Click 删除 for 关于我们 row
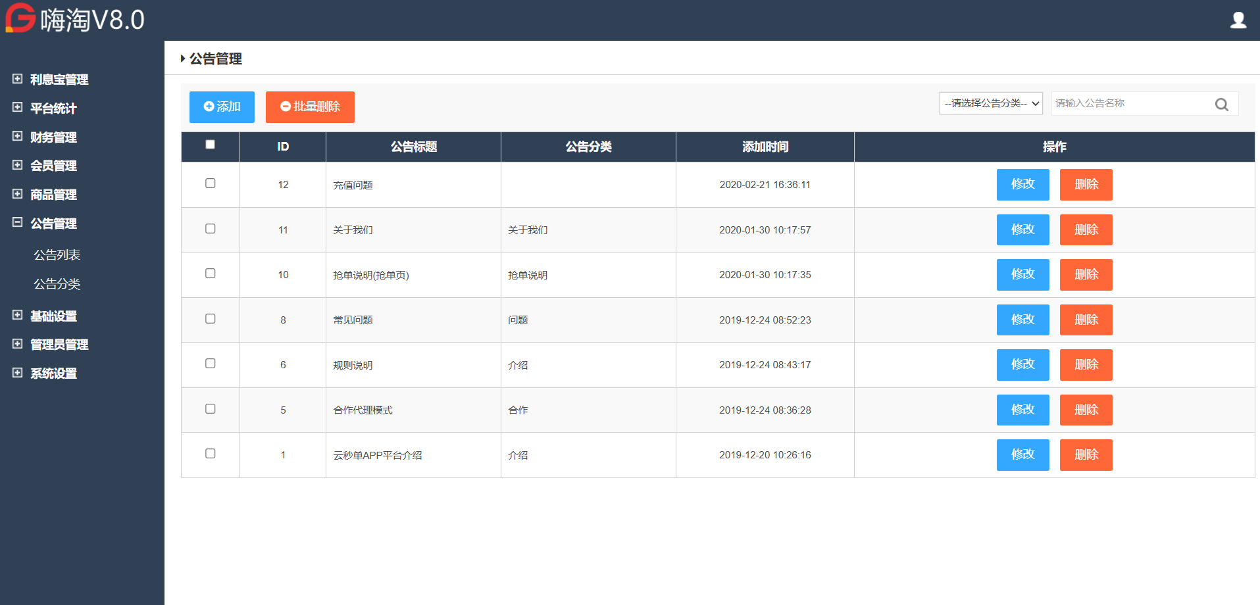Viewport: 1260px width, 605px height. [x=1086, y=230]
